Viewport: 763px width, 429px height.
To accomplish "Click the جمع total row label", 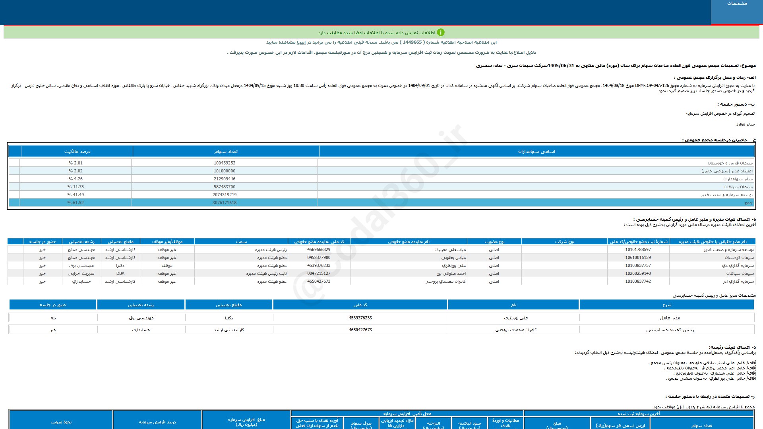I will 748,203.
